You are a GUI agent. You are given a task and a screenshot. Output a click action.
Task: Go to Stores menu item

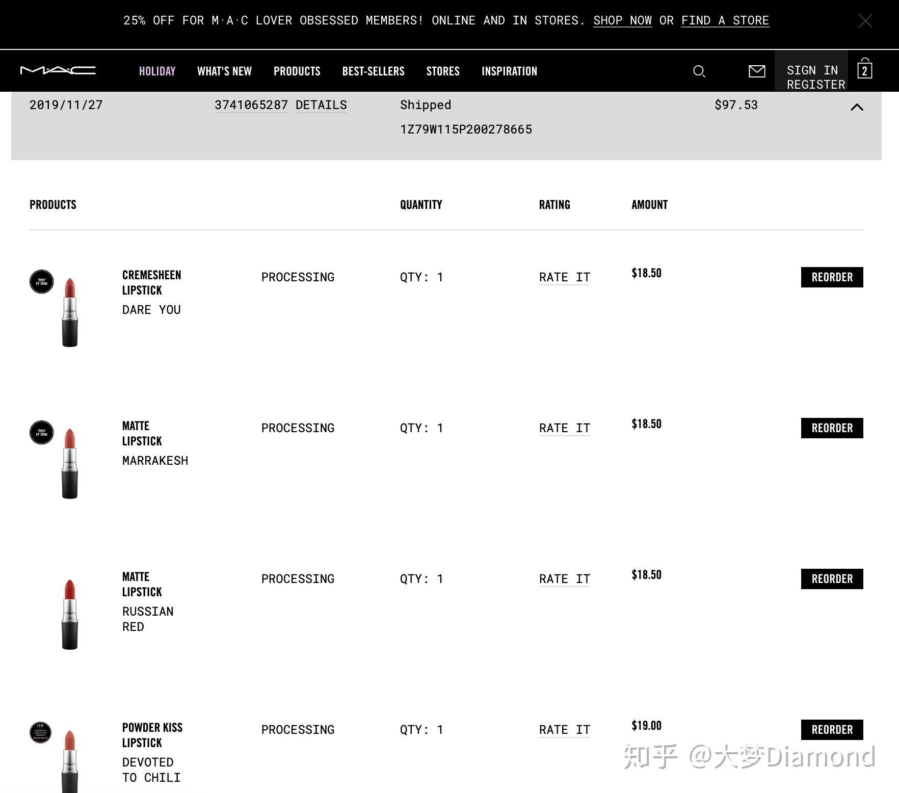443,71
